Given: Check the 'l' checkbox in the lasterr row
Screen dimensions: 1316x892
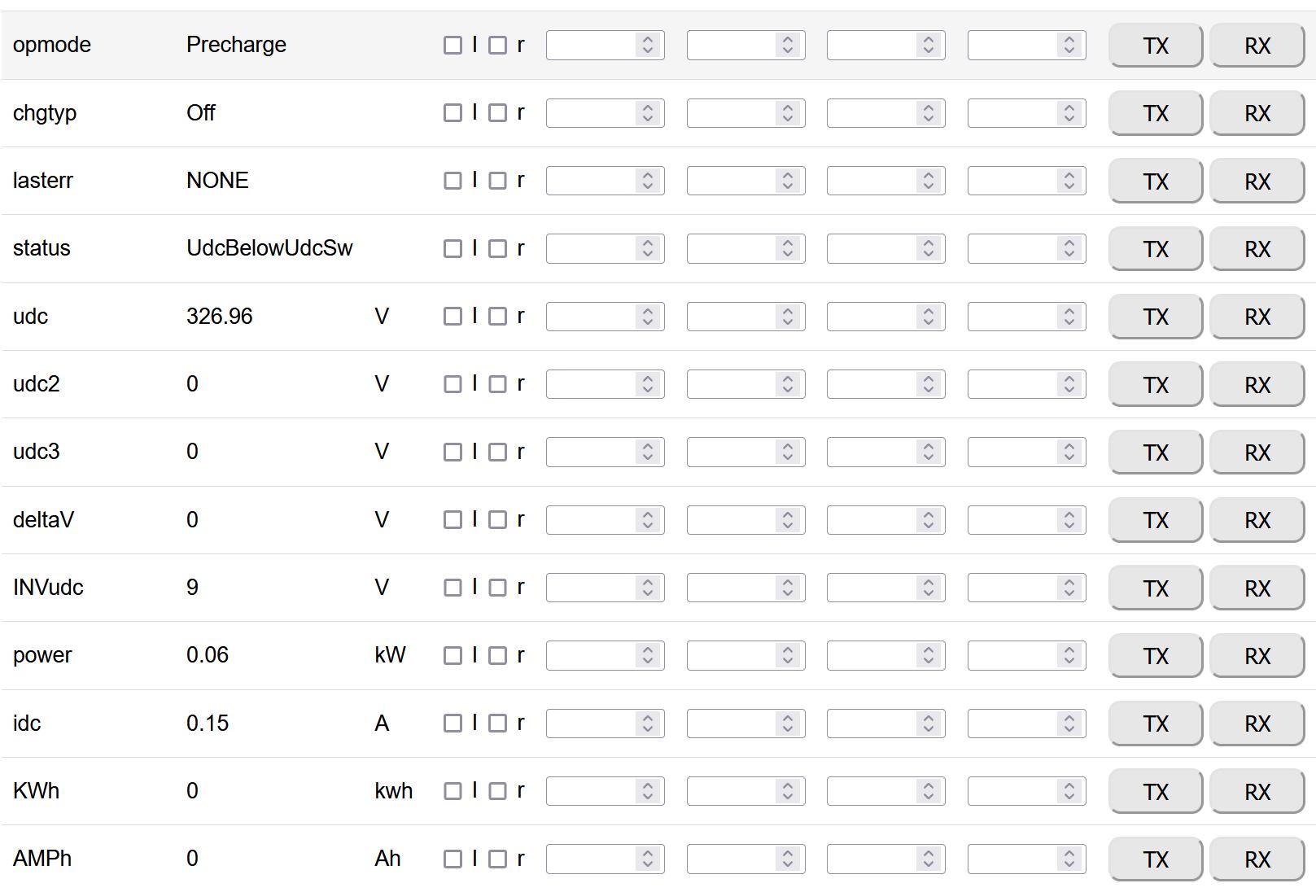Looking at the screenshot, I should [453, 181].
